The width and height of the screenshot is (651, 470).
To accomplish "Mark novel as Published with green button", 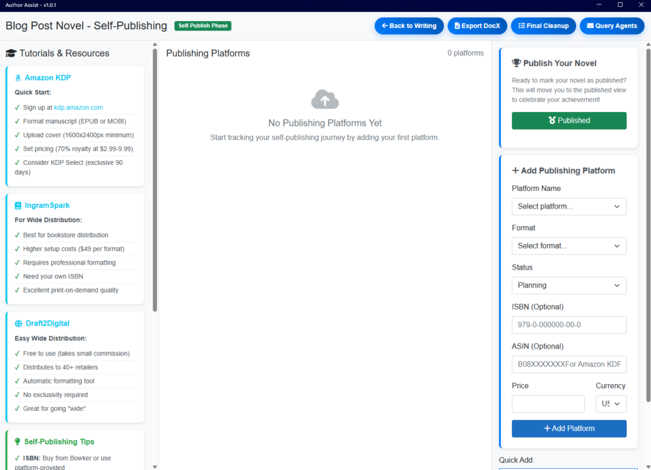I will tap(568, 121).
